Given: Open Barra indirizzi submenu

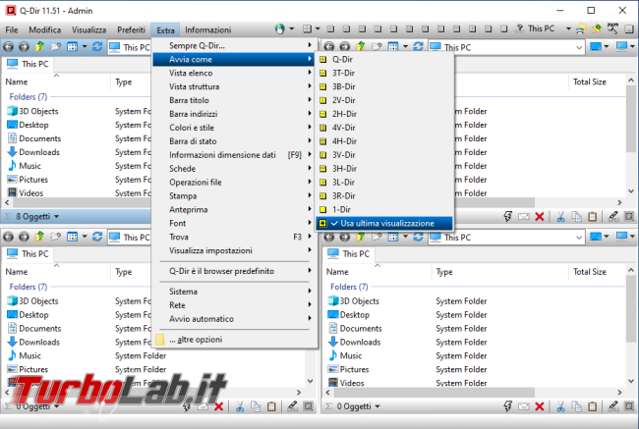Looking at the screenshot, I should 234,114.
